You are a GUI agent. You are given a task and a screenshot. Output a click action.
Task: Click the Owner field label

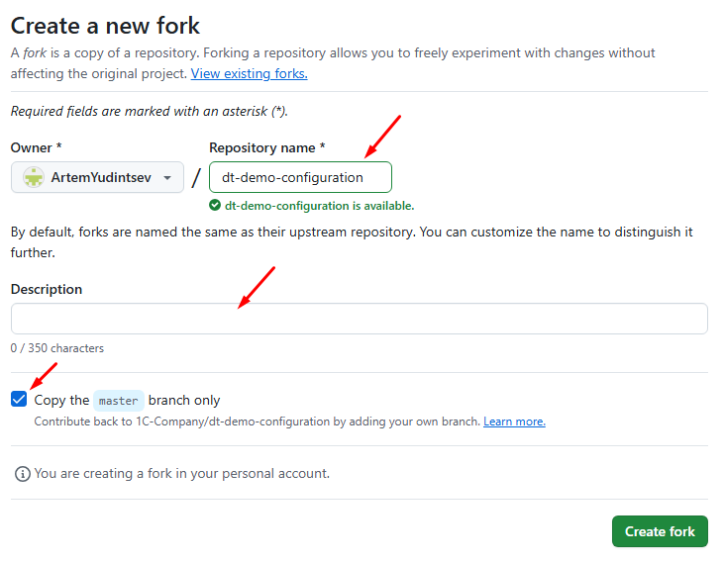[36, 147]
